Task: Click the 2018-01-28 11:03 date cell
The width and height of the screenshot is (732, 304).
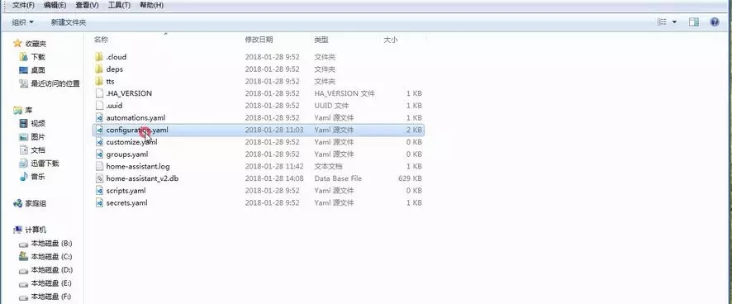Action: tap(274, 130)
